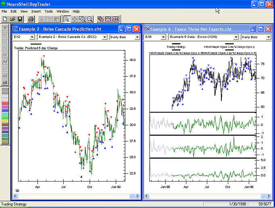Click left scroll arrow in Example 2 window
Screen dimensions: 275x208
click(x=15, y=196)
